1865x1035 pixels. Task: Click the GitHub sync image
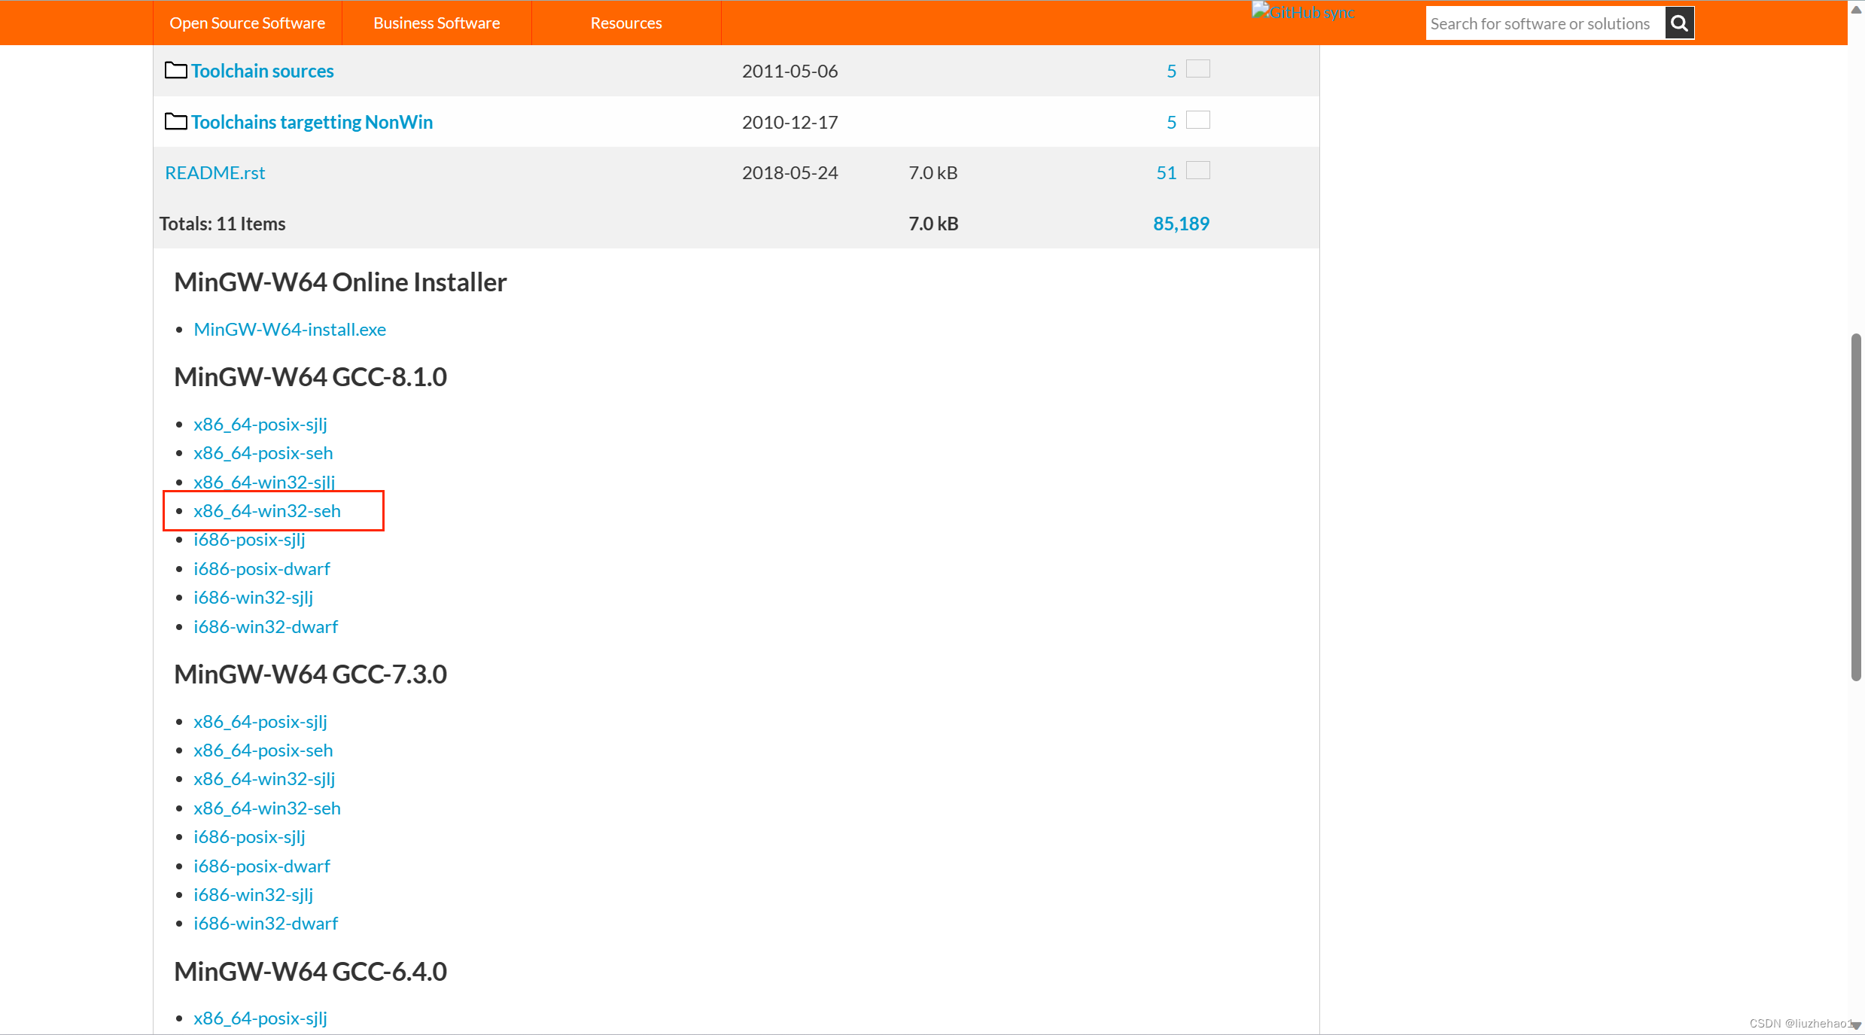tap(1303, 12)
